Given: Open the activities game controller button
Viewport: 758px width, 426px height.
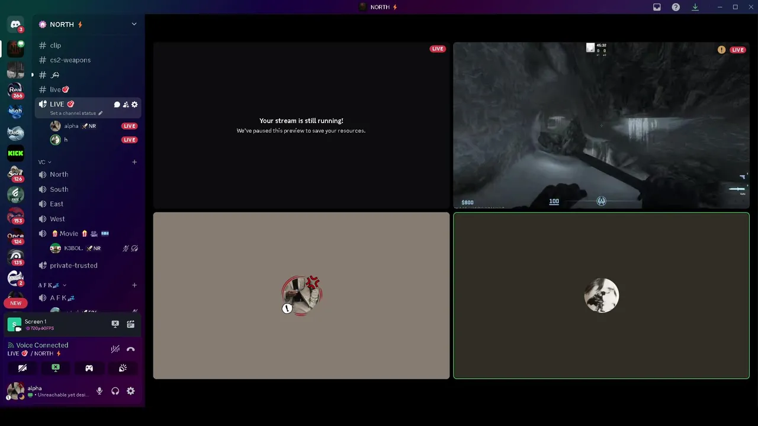Looking at the screenshot, I should [89, 368].
